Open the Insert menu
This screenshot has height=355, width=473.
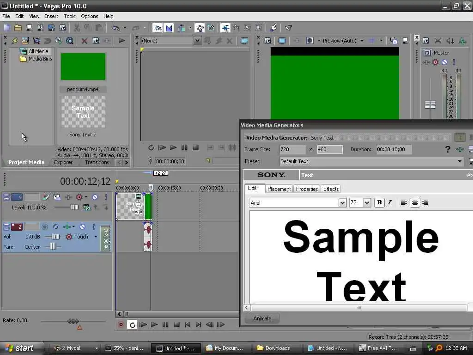[x=52, y=16]
